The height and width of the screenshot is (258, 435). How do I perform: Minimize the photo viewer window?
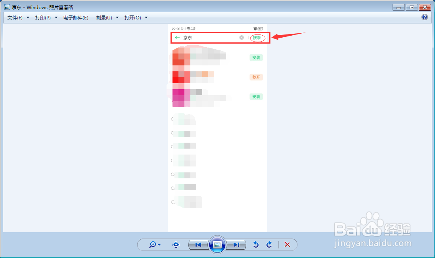[x=399, y=8]
